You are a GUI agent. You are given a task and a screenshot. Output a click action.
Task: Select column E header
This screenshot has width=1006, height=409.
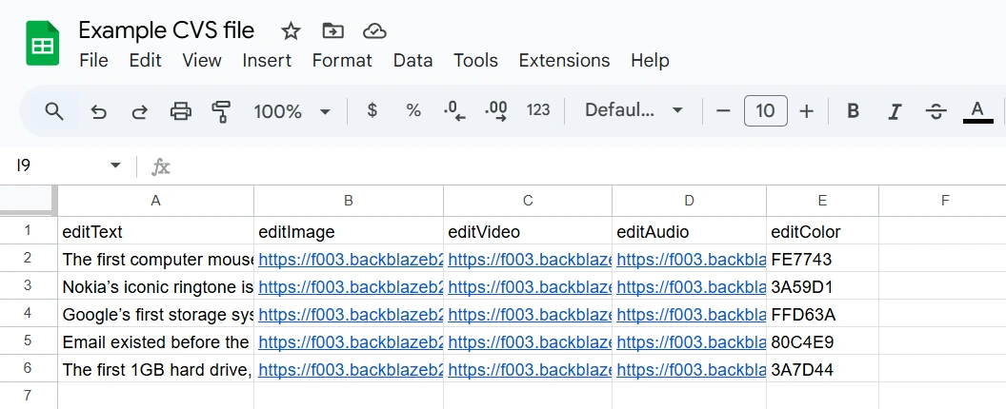[x=822, y=201]
